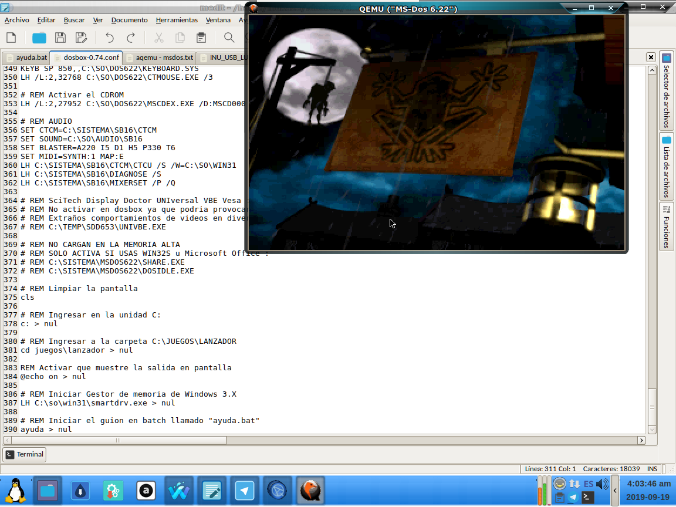Open the blue W taskbar app
The image size is (676, 507).
pos(178,491)
